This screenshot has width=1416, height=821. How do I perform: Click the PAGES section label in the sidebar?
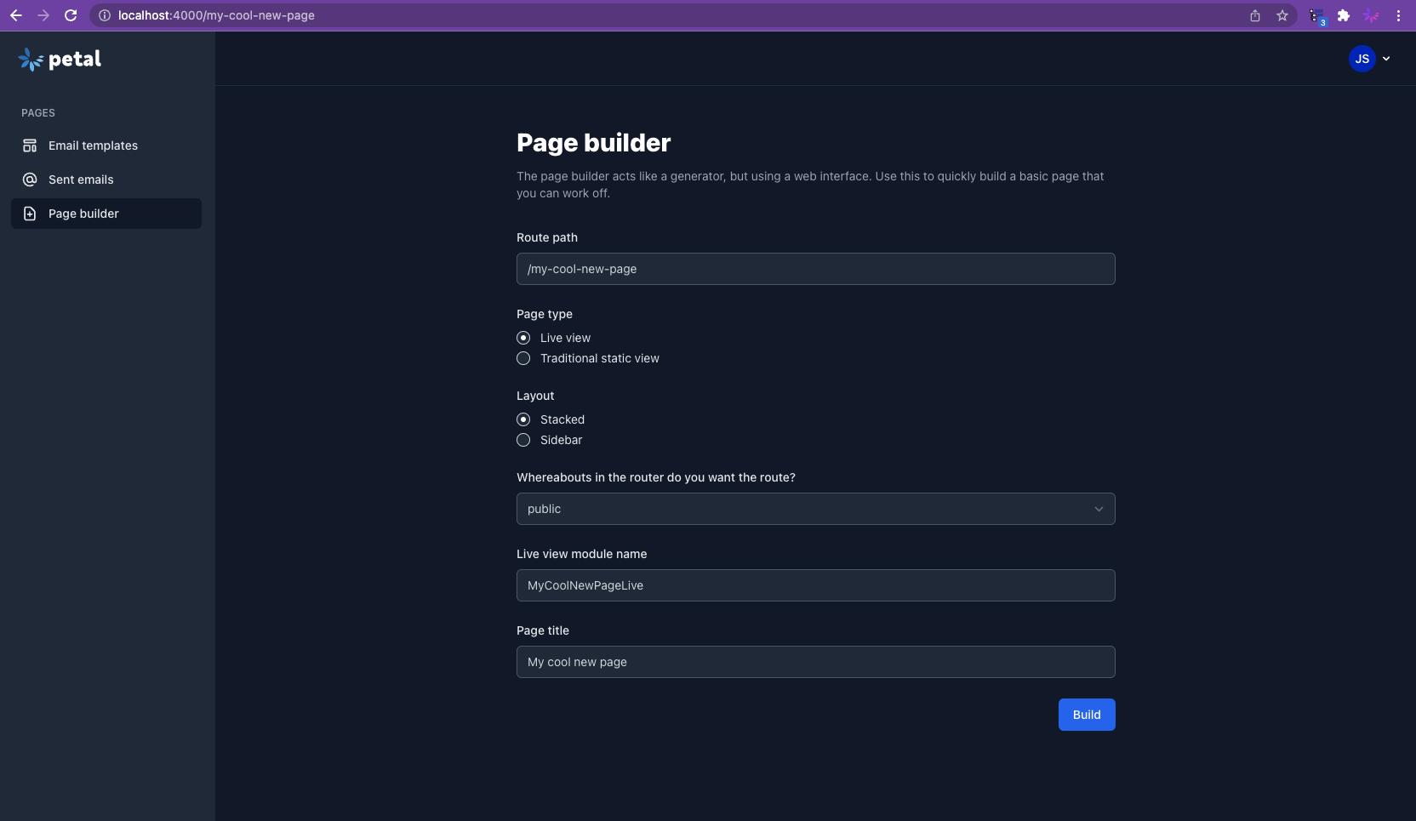(x=38, y=113)
